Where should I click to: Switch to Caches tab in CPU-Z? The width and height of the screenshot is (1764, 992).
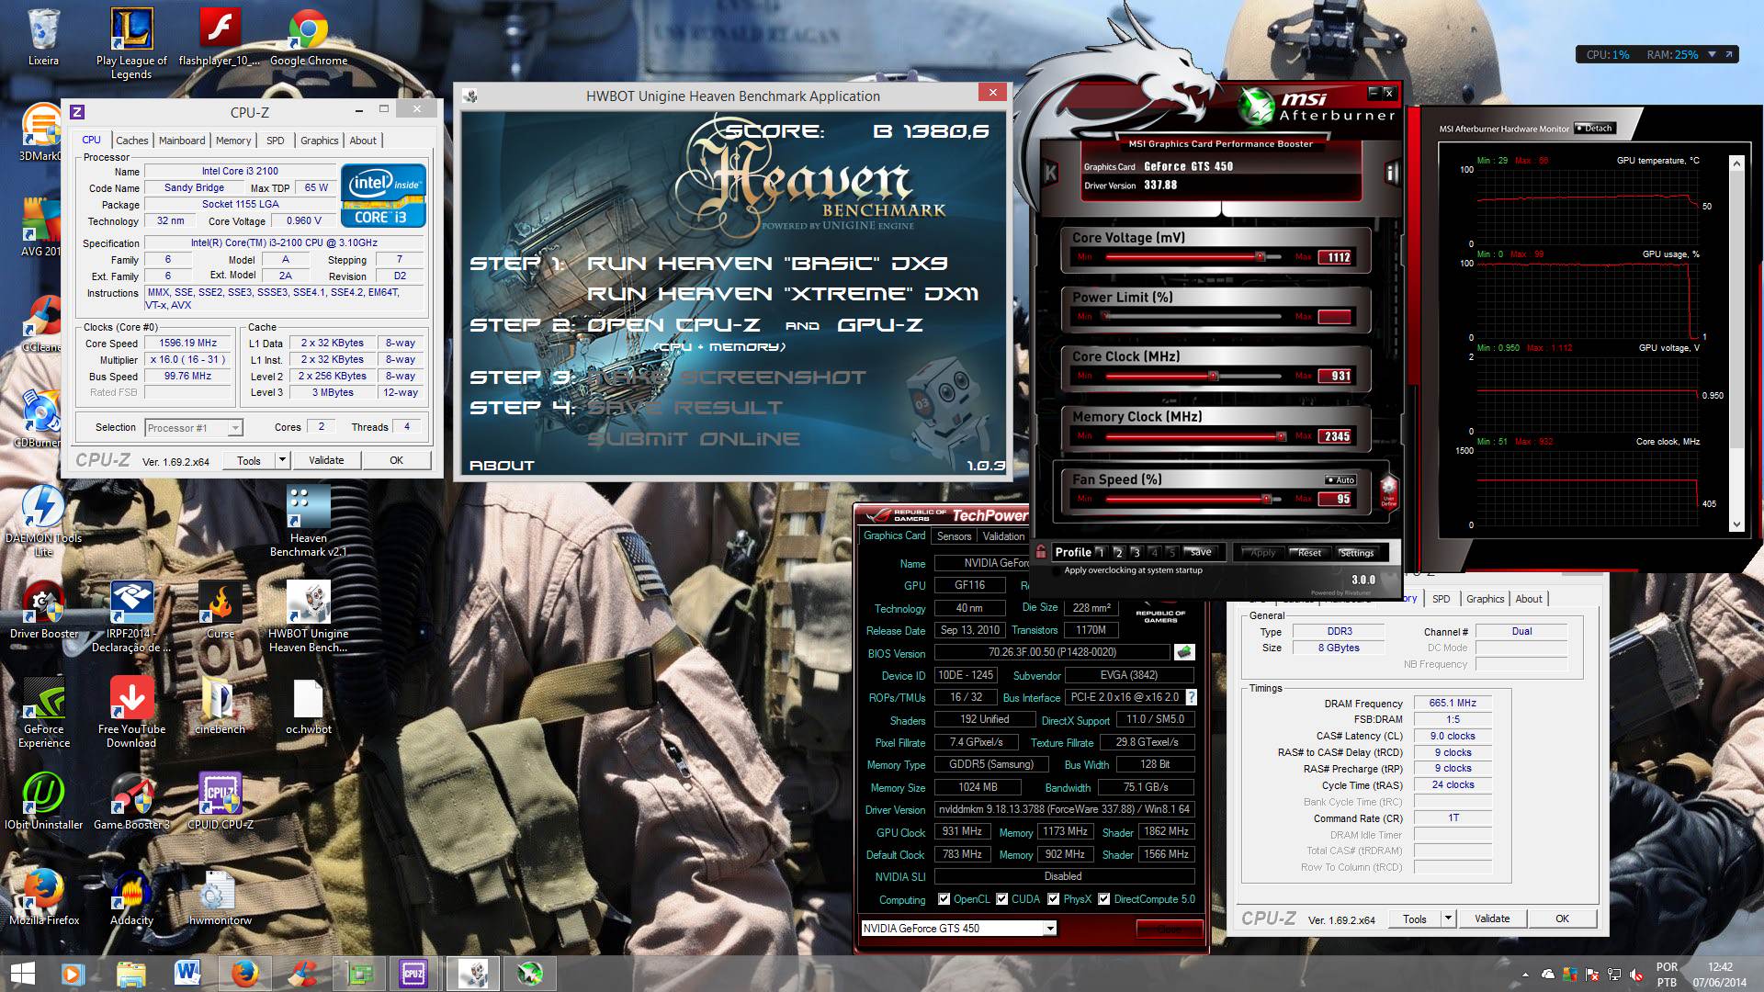pyautogui.click(x=131, y=141)
